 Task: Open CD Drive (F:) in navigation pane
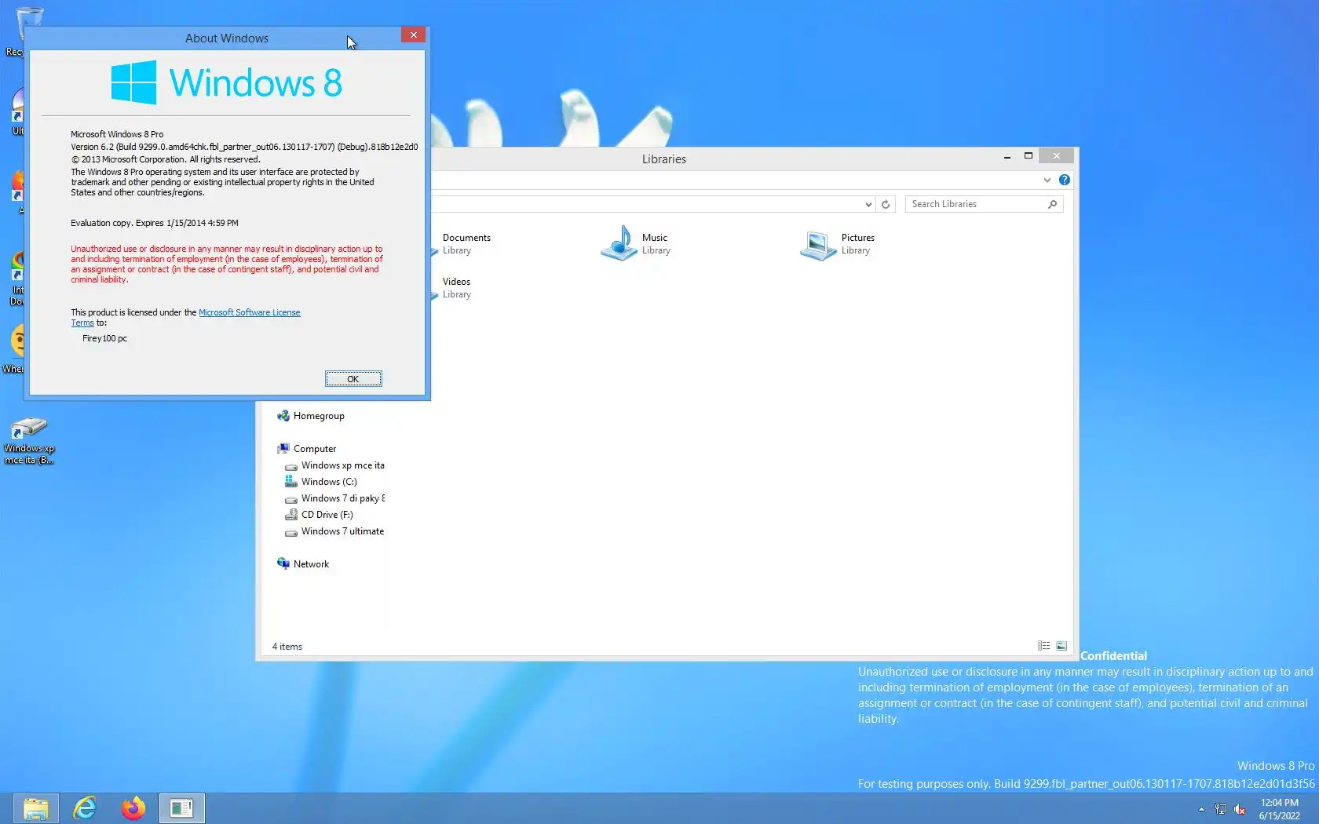click(327, 515)
